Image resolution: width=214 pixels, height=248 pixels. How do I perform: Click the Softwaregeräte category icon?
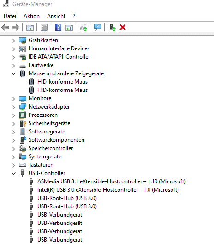click(23, 132)
